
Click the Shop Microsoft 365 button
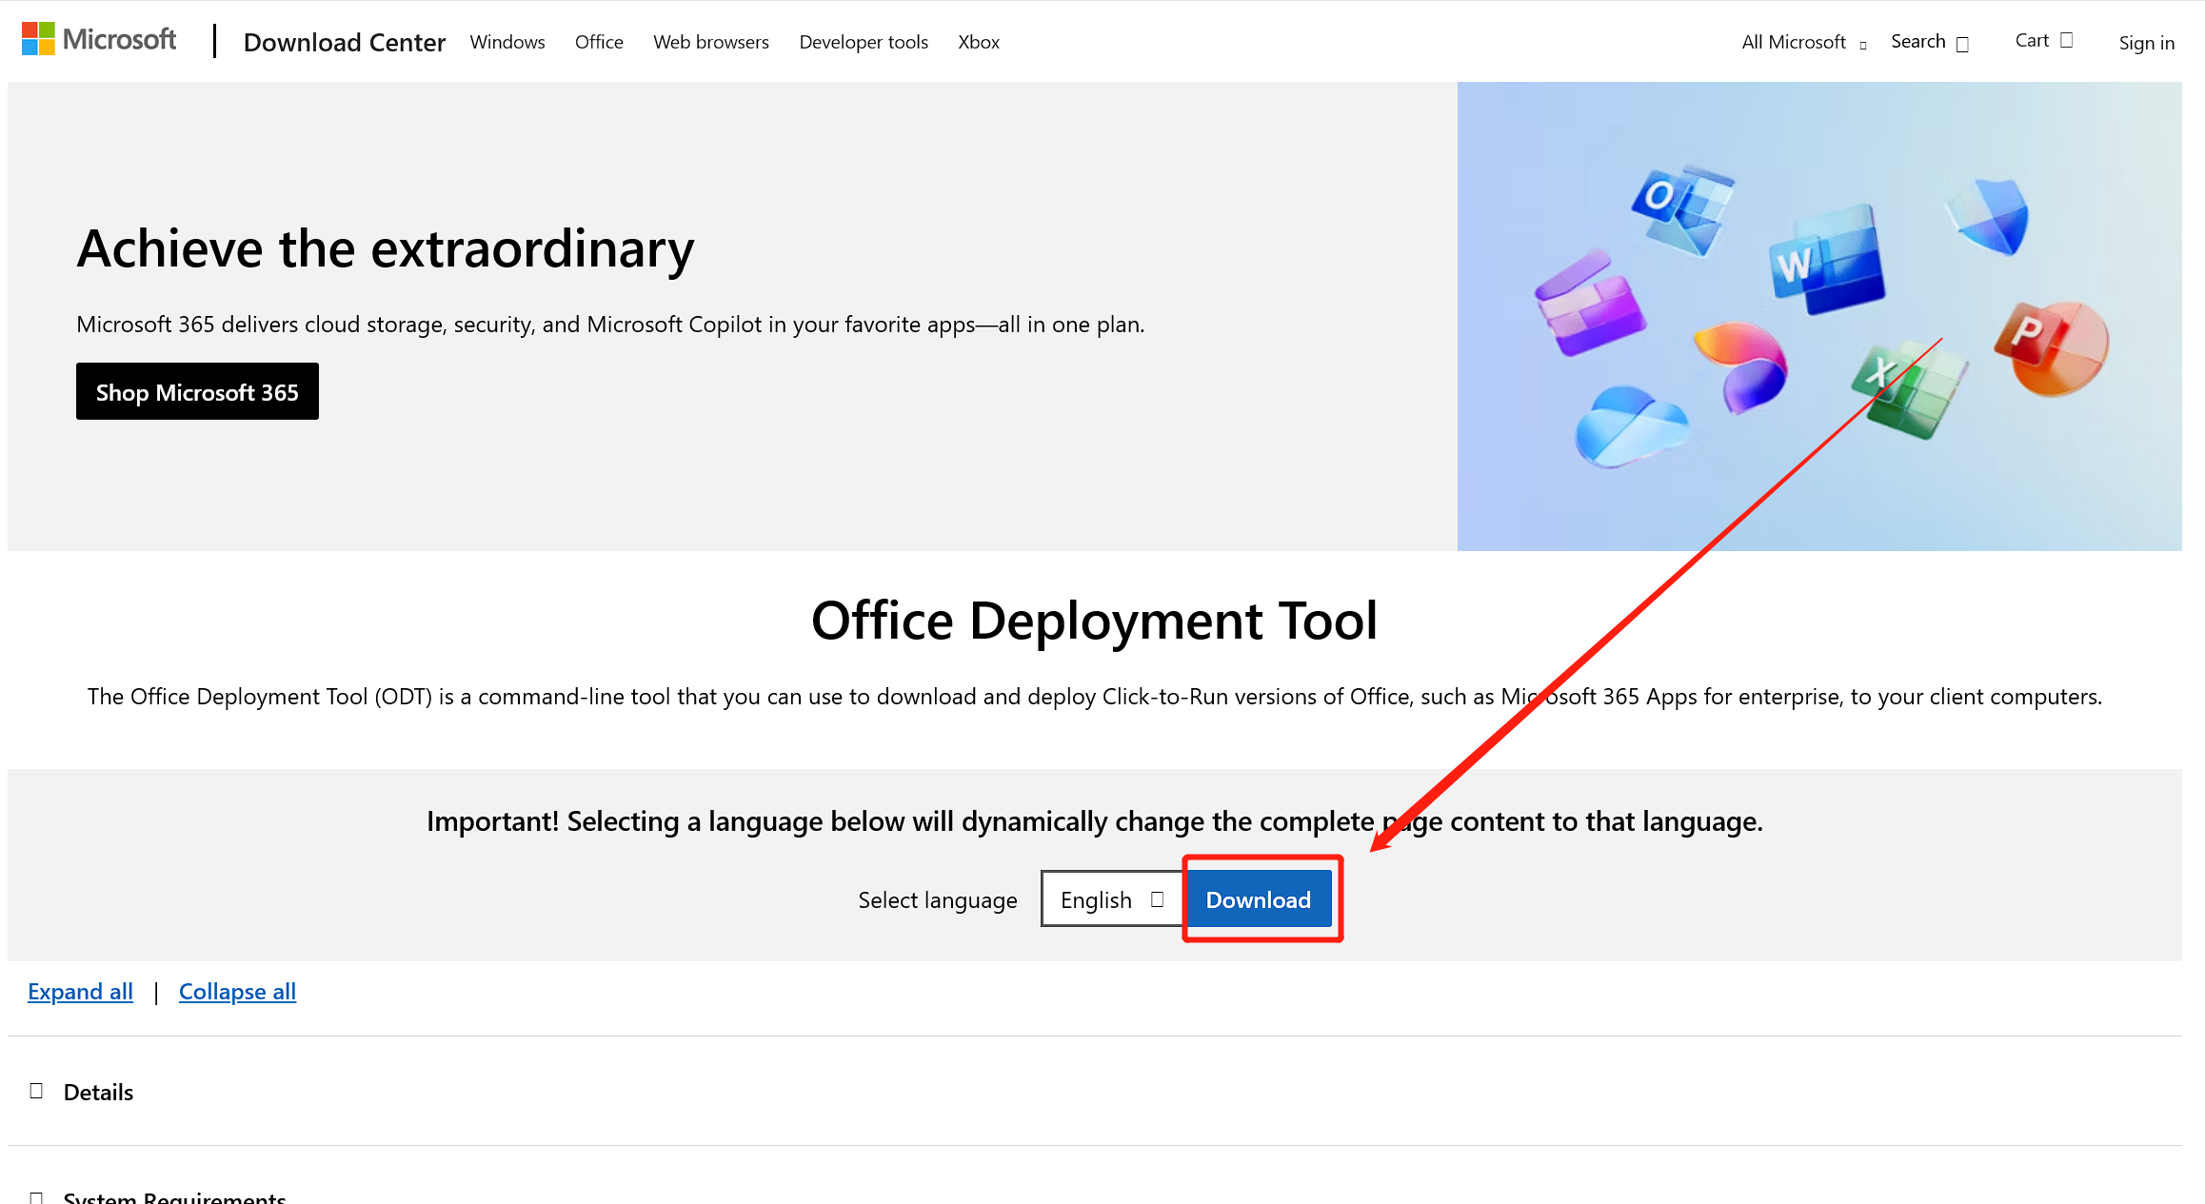197,391
